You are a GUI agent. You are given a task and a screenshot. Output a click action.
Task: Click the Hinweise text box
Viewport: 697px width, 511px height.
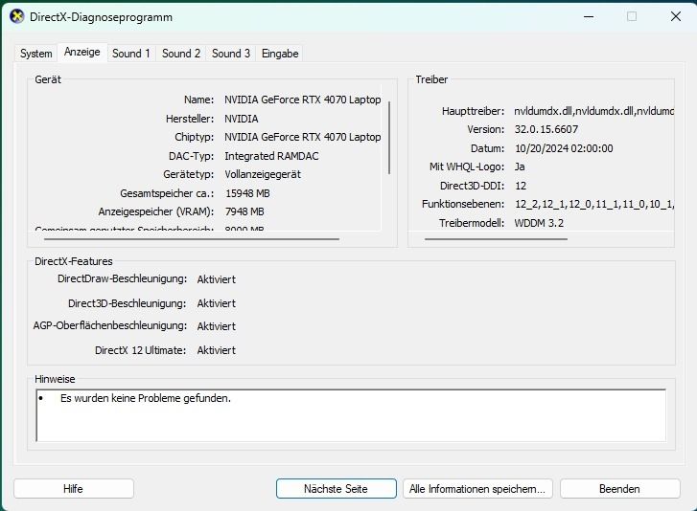coord(351,415)
